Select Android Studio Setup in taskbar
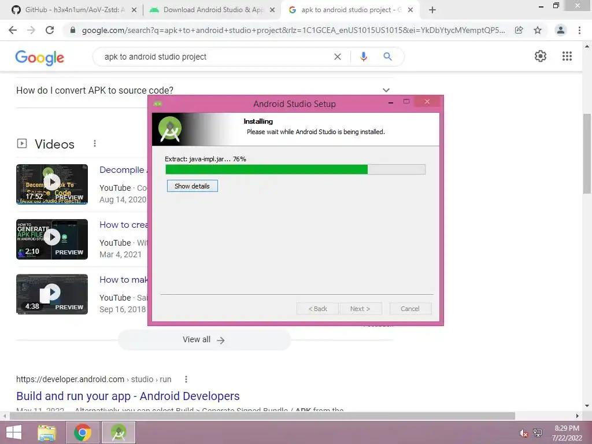The height and width of the screenshot is (444, 592). [119, 432]
